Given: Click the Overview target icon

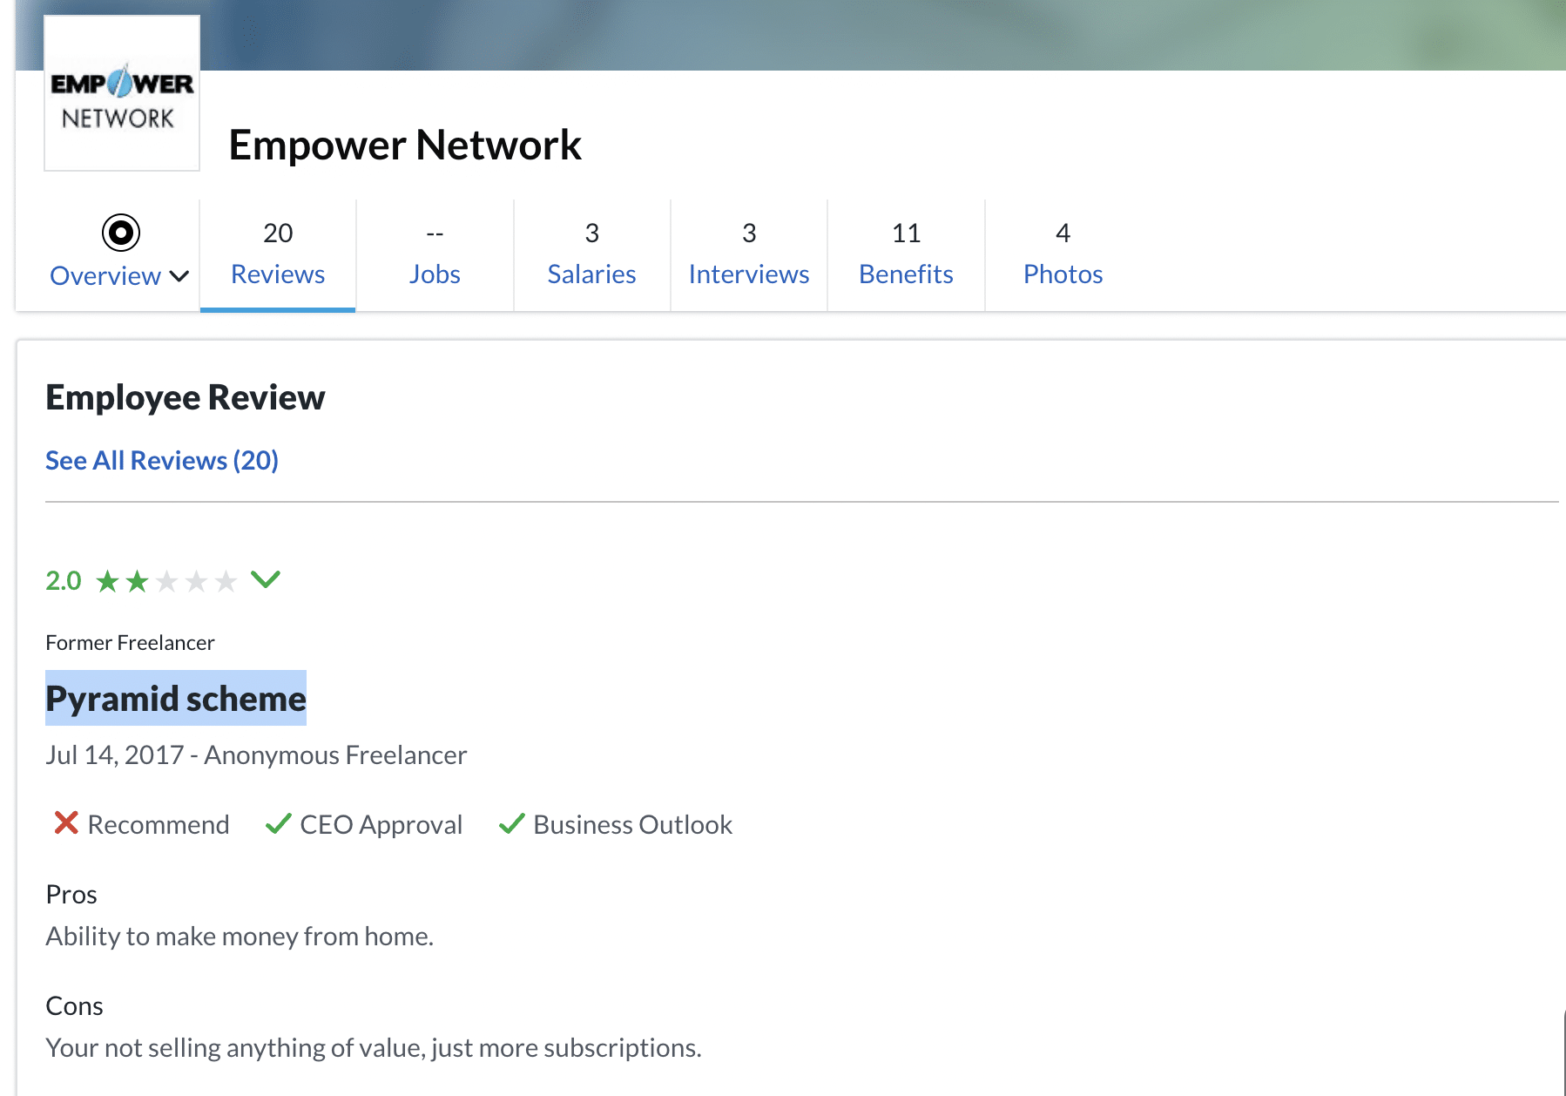Looking at the screenshot, I should point(120,233).
